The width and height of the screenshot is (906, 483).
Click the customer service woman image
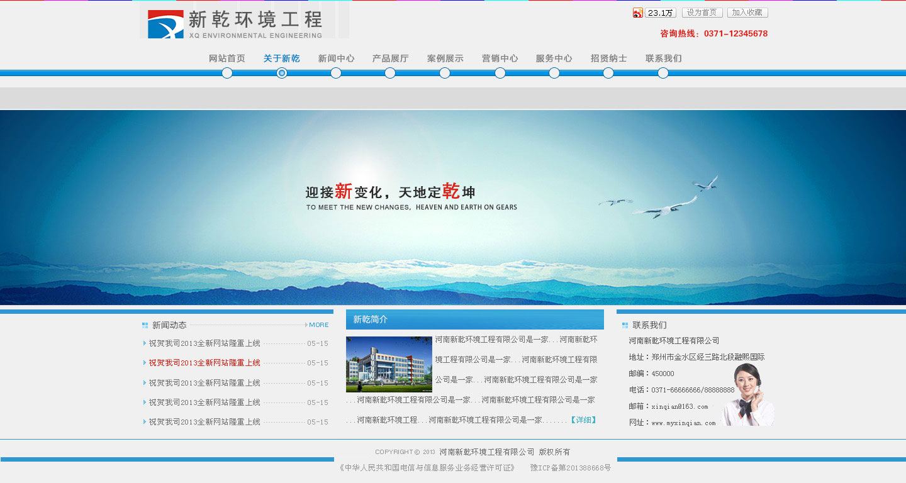749,395
